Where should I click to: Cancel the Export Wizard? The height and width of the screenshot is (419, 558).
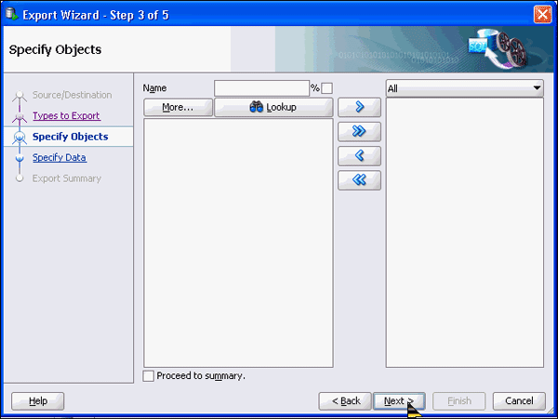pyautogui.click(x=519, y=400)
